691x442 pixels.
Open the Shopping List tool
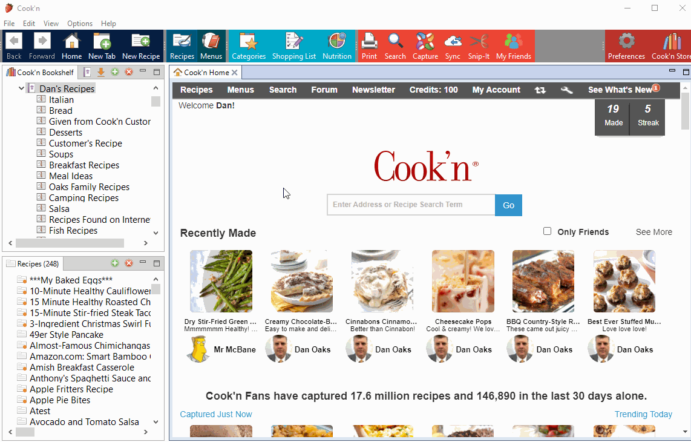coord(294,46)
